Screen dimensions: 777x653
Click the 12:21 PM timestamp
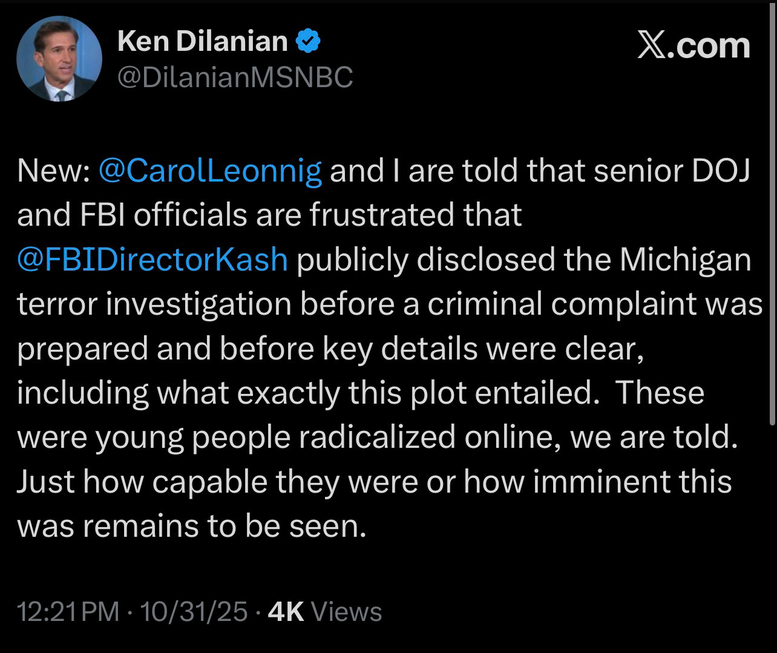(x=69, y=612)
